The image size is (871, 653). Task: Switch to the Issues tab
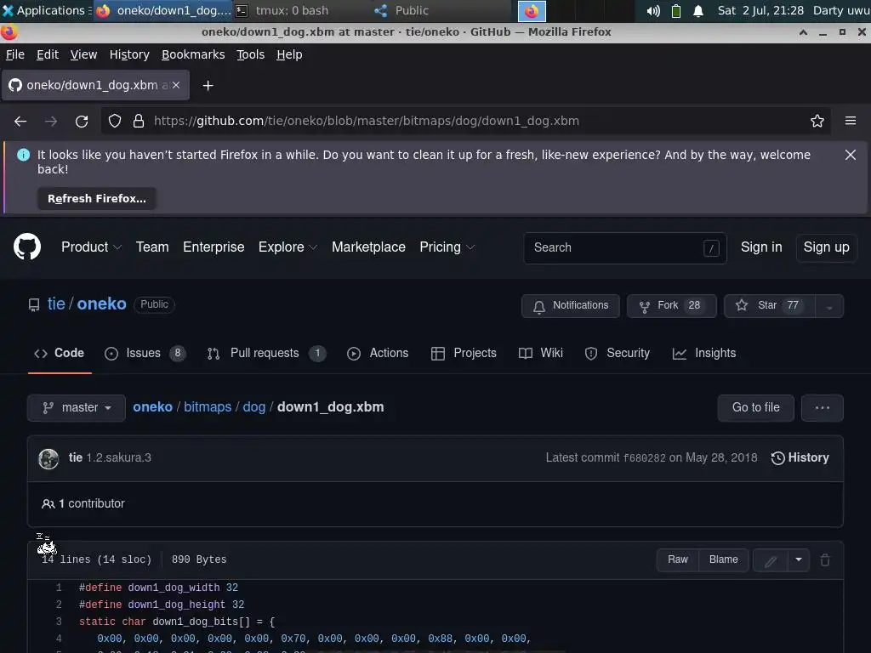pyautogui.click(x=145, y=353)
